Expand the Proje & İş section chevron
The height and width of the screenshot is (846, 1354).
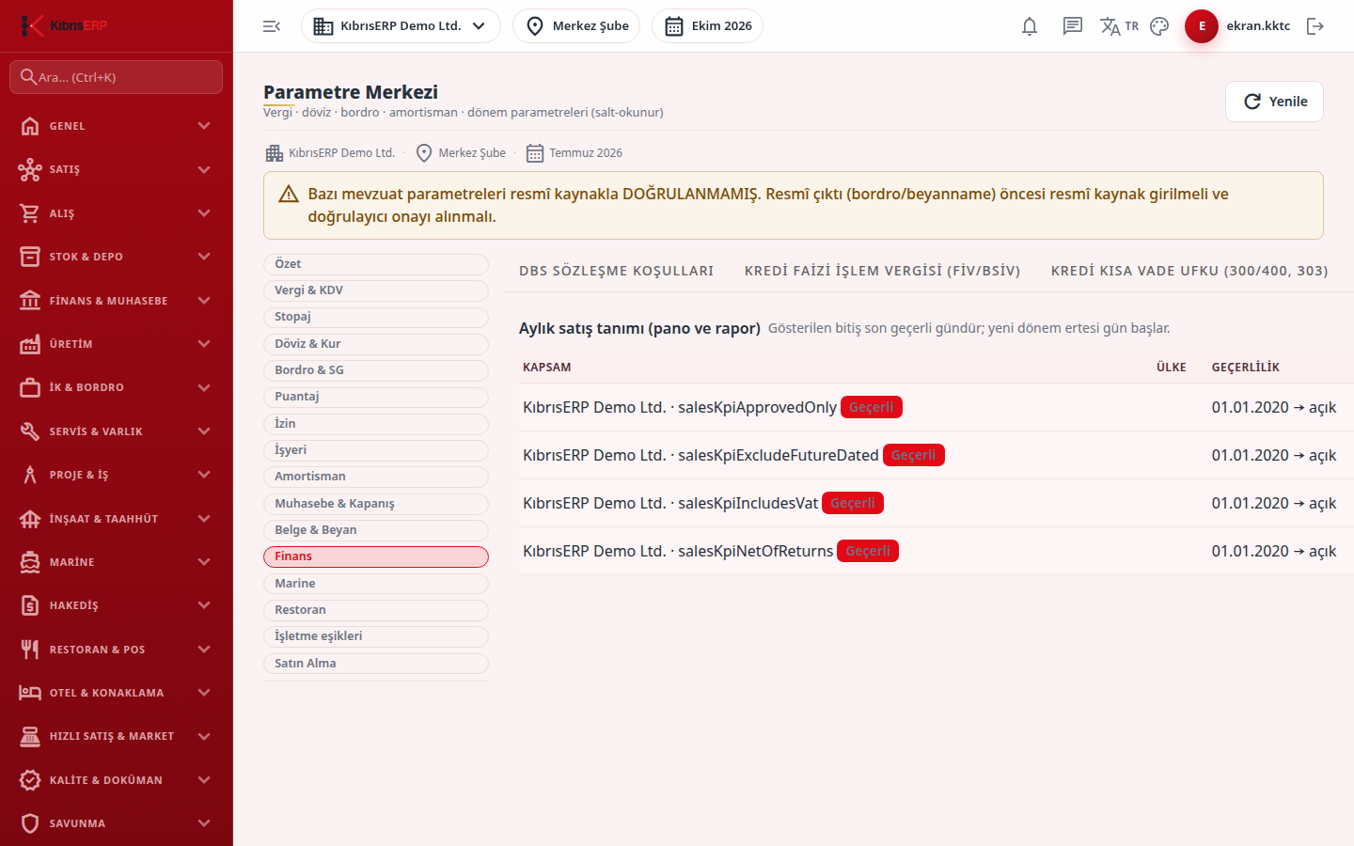point(204,475)
